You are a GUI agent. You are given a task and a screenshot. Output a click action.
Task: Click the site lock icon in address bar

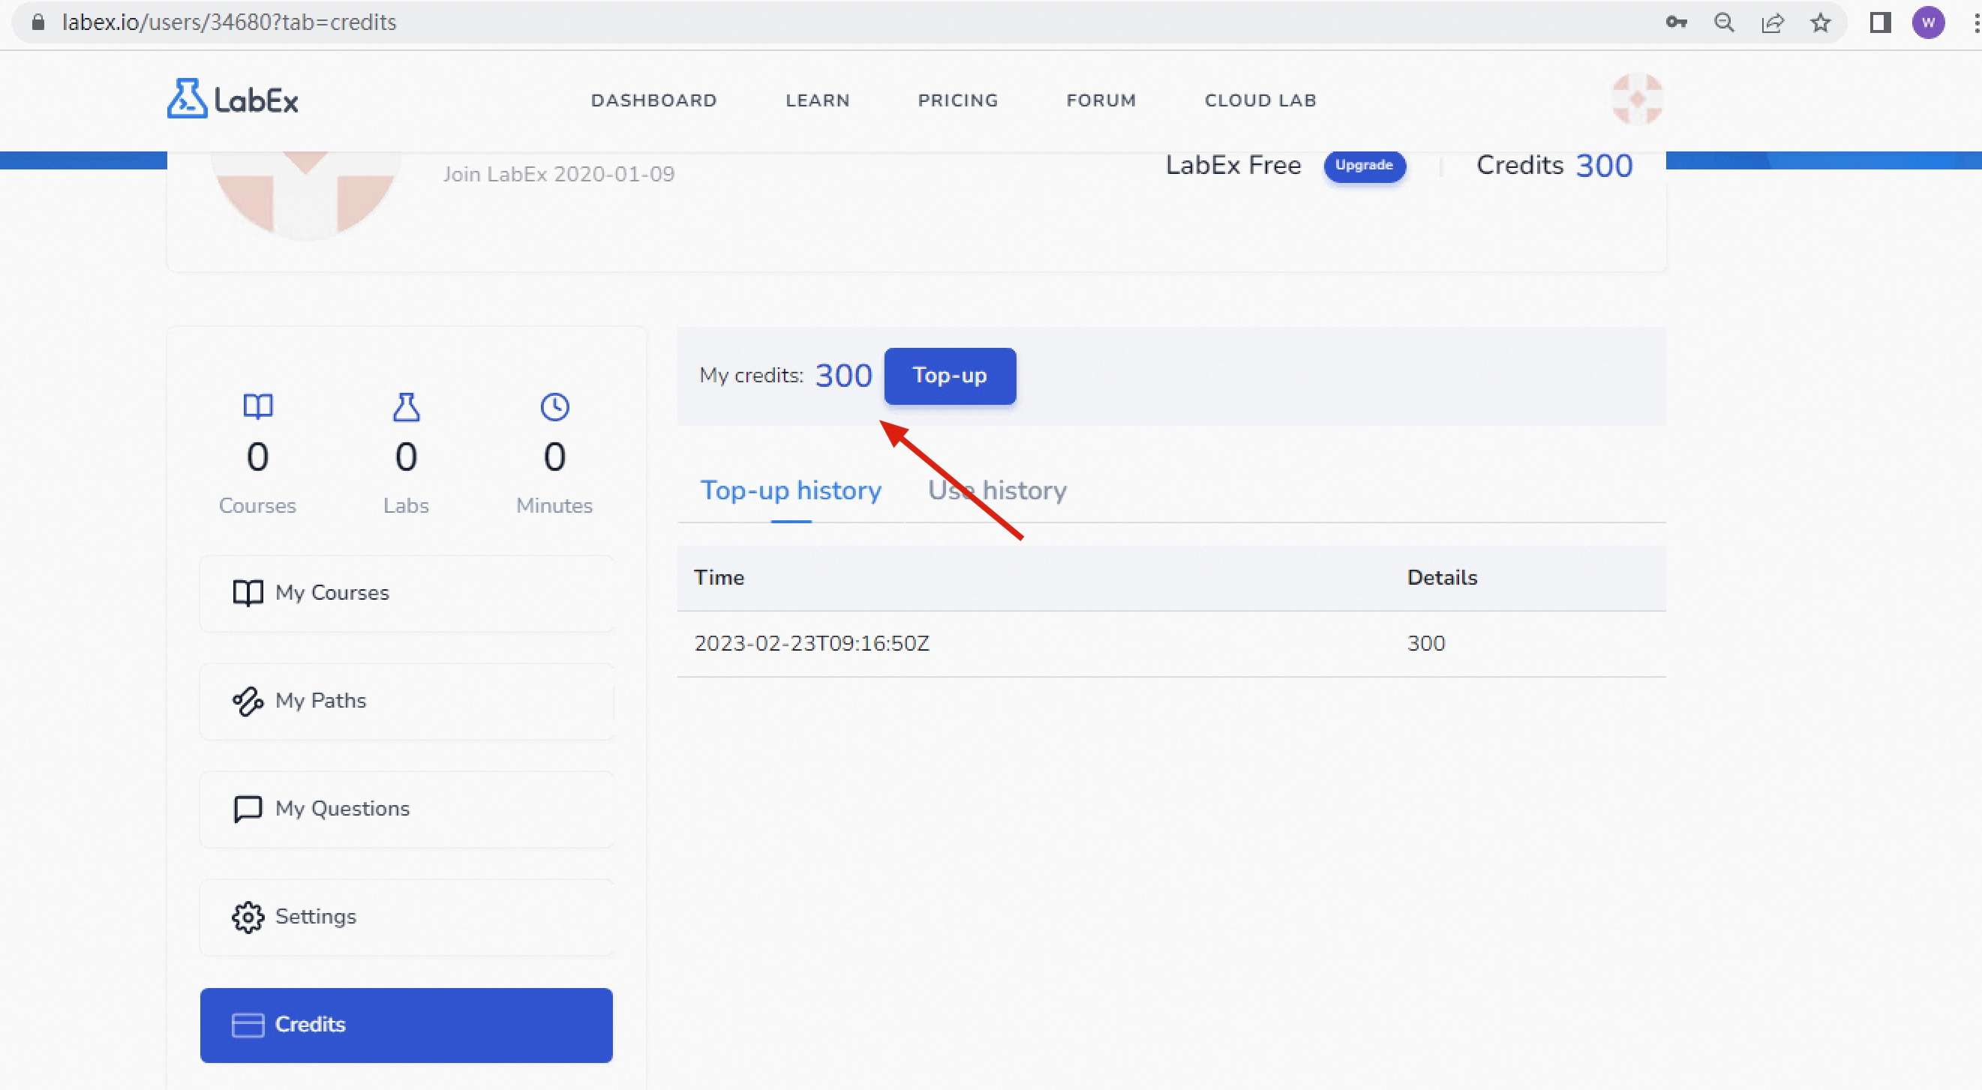38,22
